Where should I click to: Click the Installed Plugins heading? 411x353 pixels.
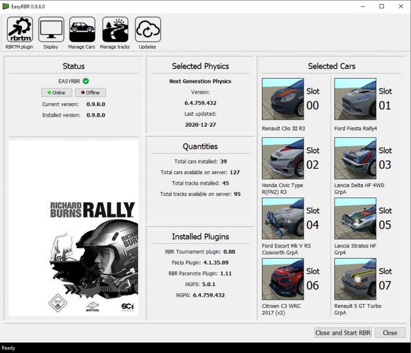click(200, 237)
